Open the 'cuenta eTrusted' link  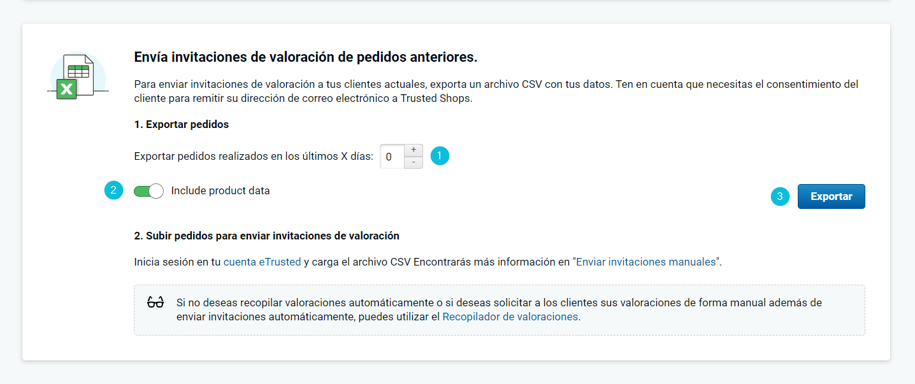[x=262, y=262]
